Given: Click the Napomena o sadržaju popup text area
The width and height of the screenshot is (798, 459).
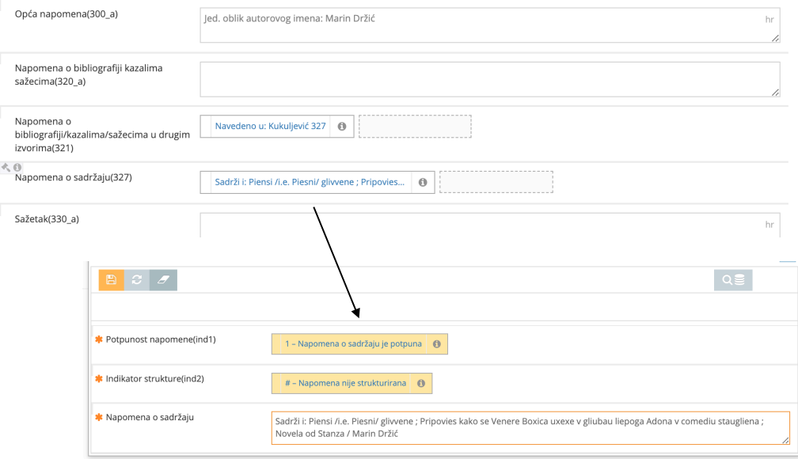Looking at the screenshot, I should (x=529, y=428).
